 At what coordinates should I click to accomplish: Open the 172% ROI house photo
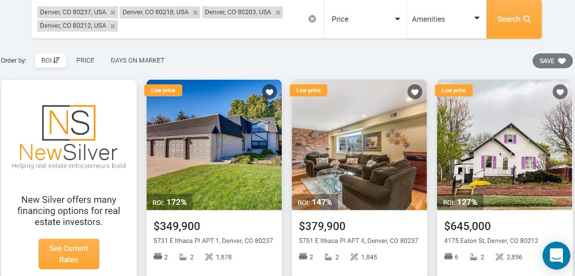click(214, 145)
